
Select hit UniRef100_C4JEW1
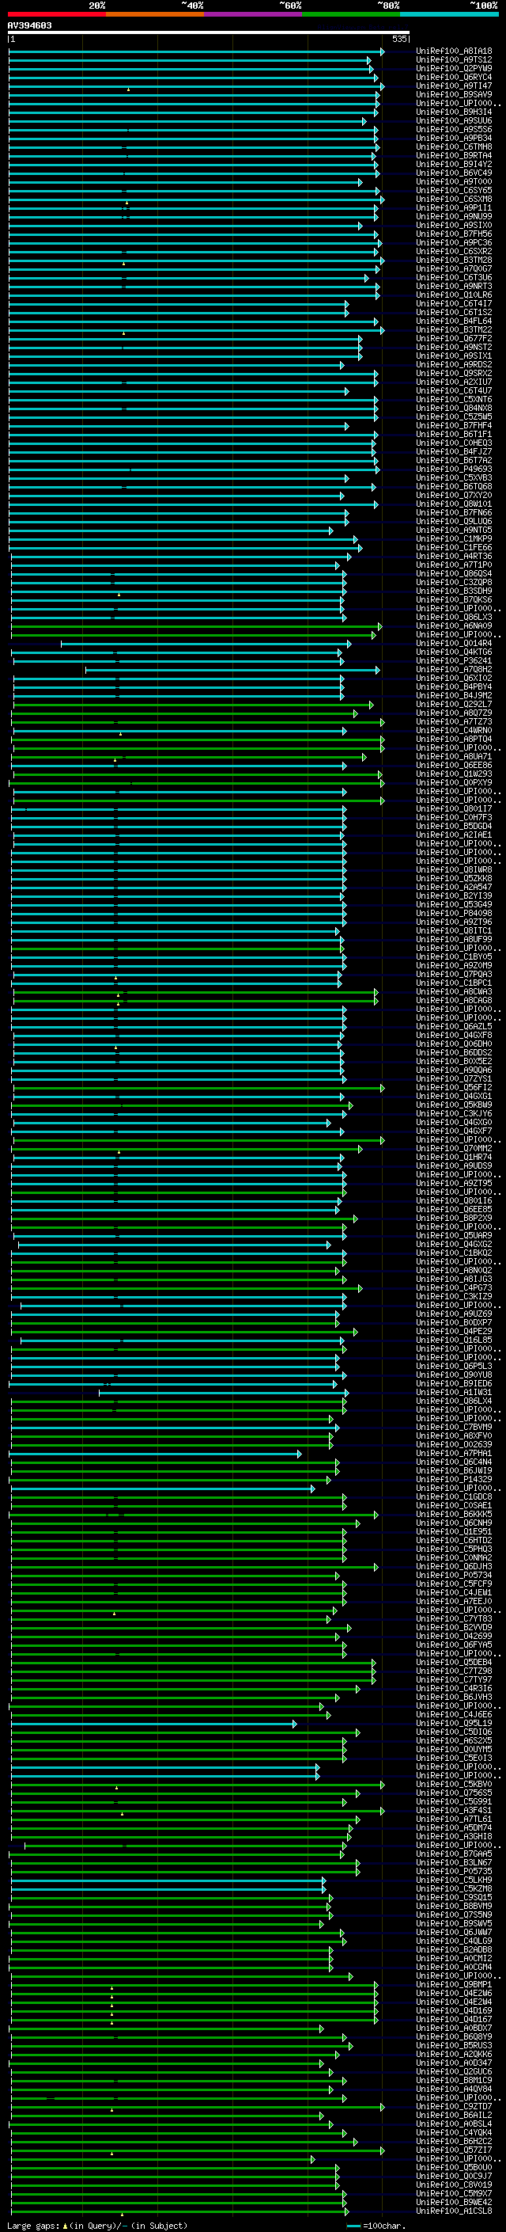tap(454, 1592)
